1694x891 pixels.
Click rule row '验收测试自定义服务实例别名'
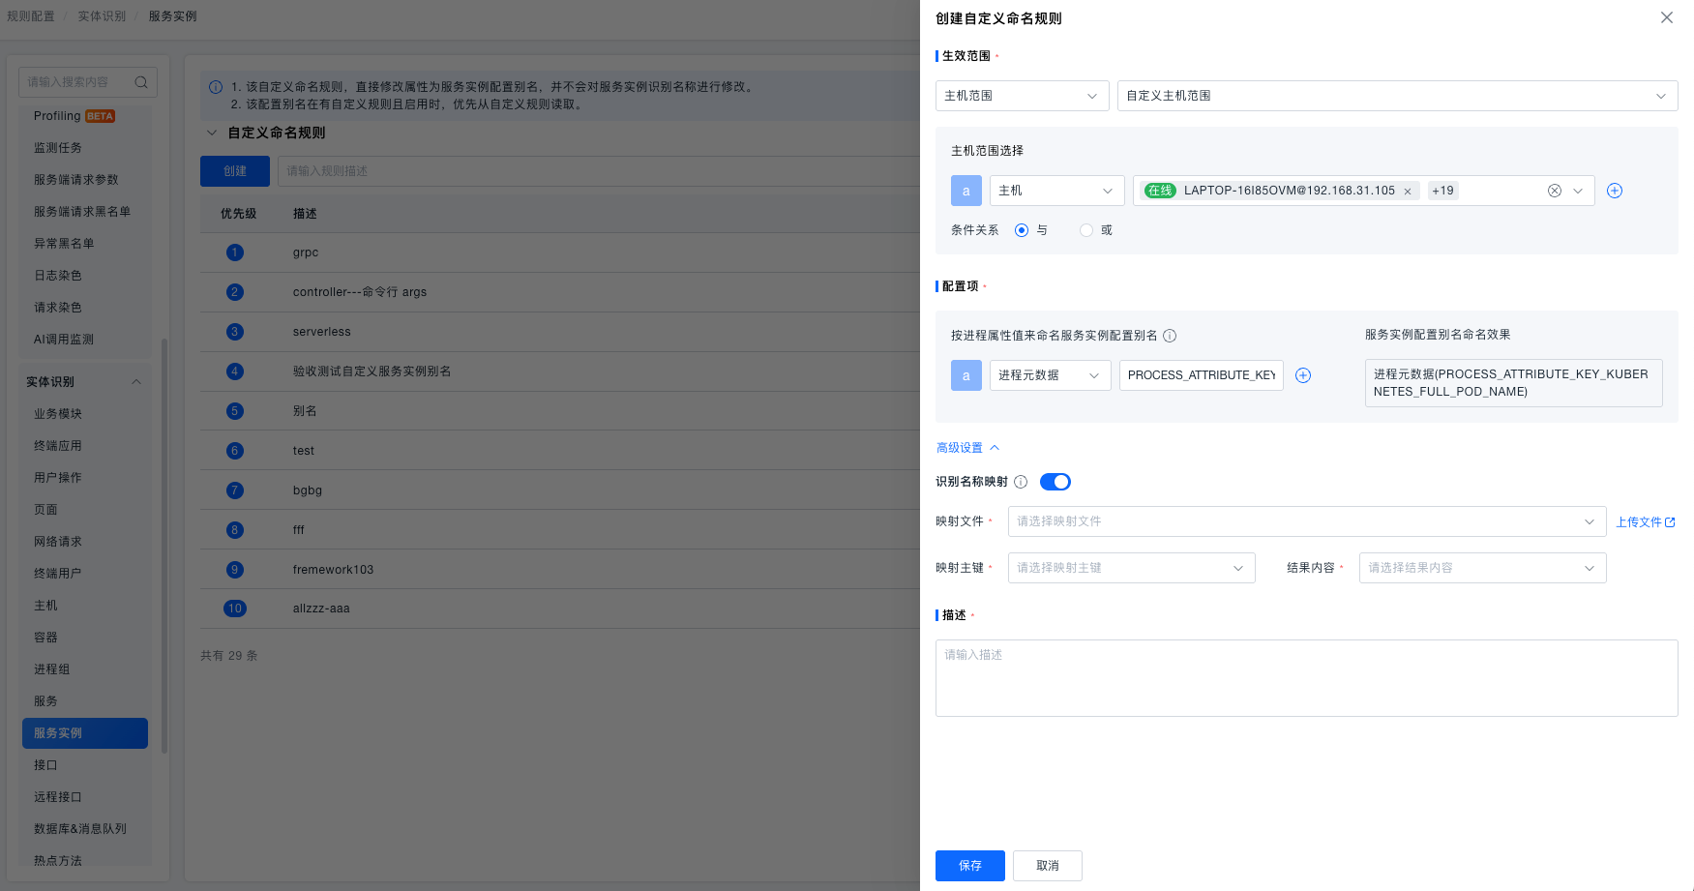pyautogui.click(x=560, y=371)
